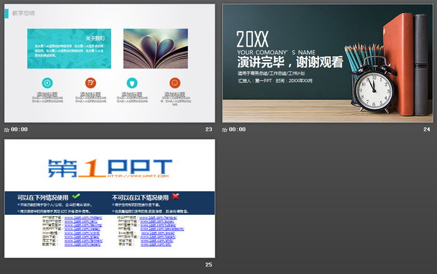Click the orange edit-note icon on slide 23
Image resolution: width=437 pixels, height=274 pixels.
[91, 83]
